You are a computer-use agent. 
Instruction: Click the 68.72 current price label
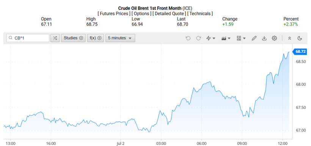coord(301,52)
